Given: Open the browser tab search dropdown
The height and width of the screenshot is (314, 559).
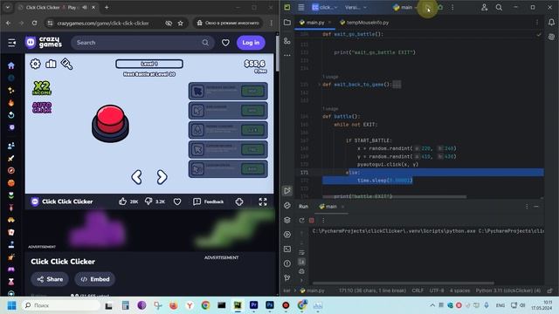Looking at the screenshot, I should coord(8,7).
